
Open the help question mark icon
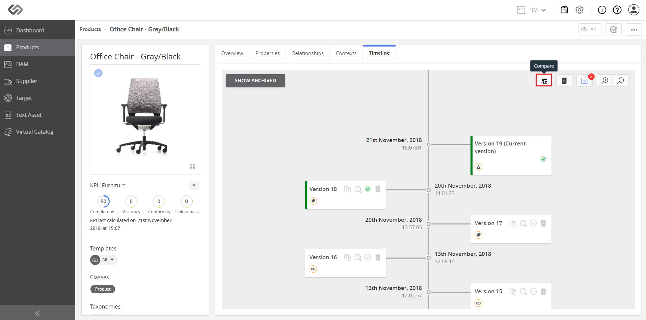[x=617, y=10]
